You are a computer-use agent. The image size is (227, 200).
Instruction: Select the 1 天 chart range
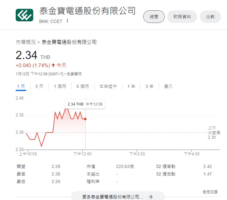21,86
